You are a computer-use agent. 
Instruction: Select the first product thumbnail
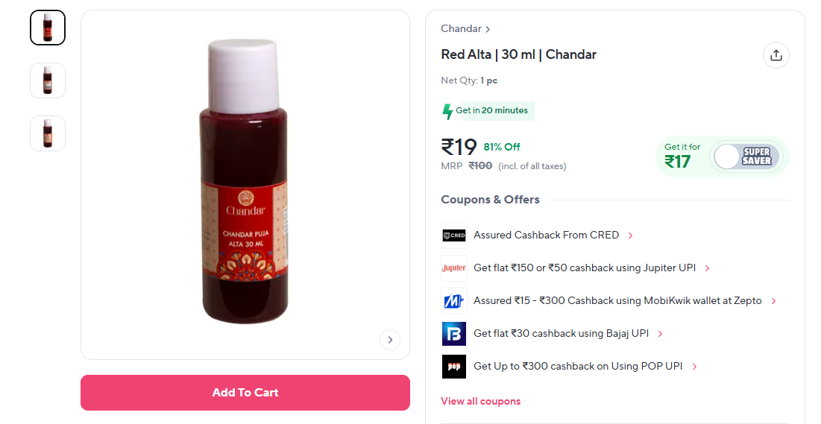click(48, 28)
